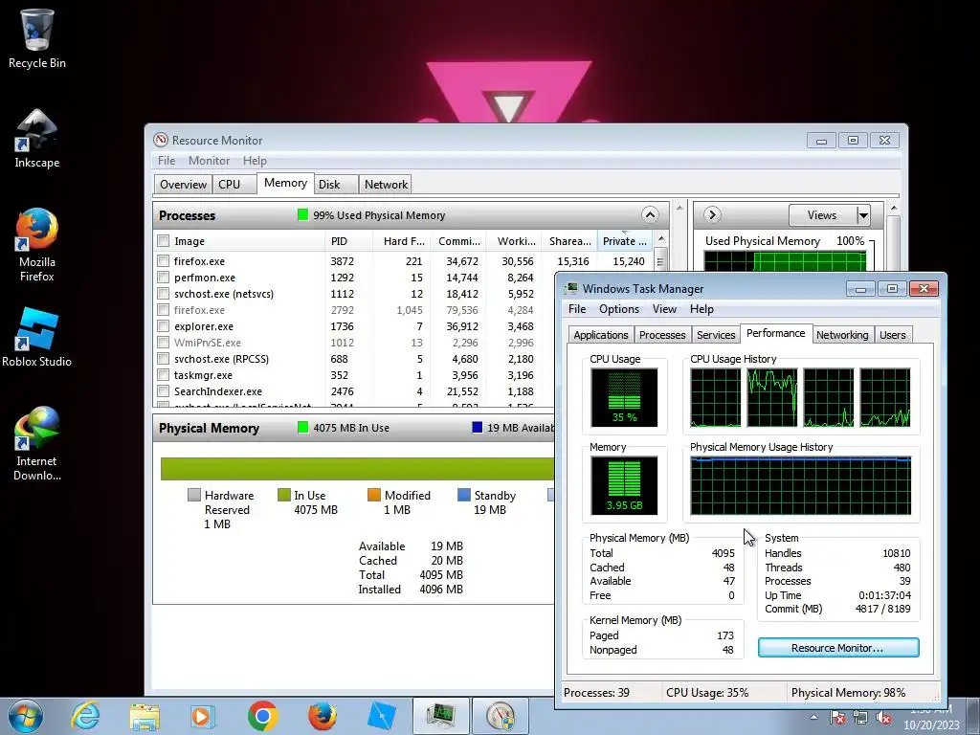Collapse the Processes section chevron
Screen dimensions: 980x735
pos(650,215)
